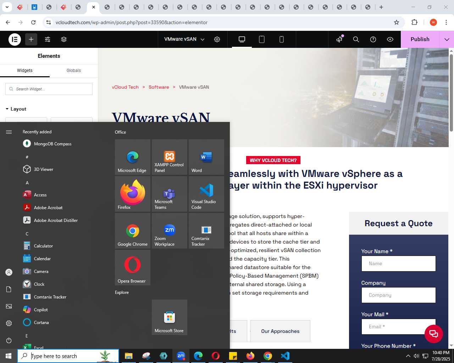Open XAMPP Control Panel tile

(170, 157)
